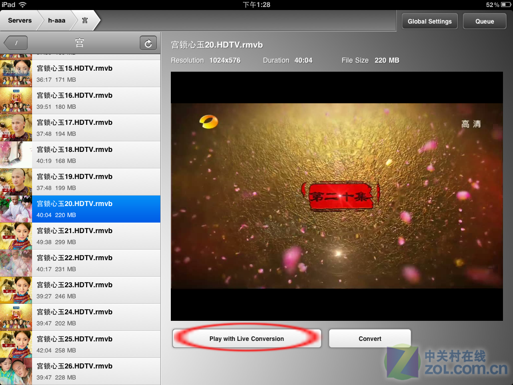Tap the status bar clock
The height and width of the screenshot is (385, 513).
pyautogui.click(x=256, y=5)
